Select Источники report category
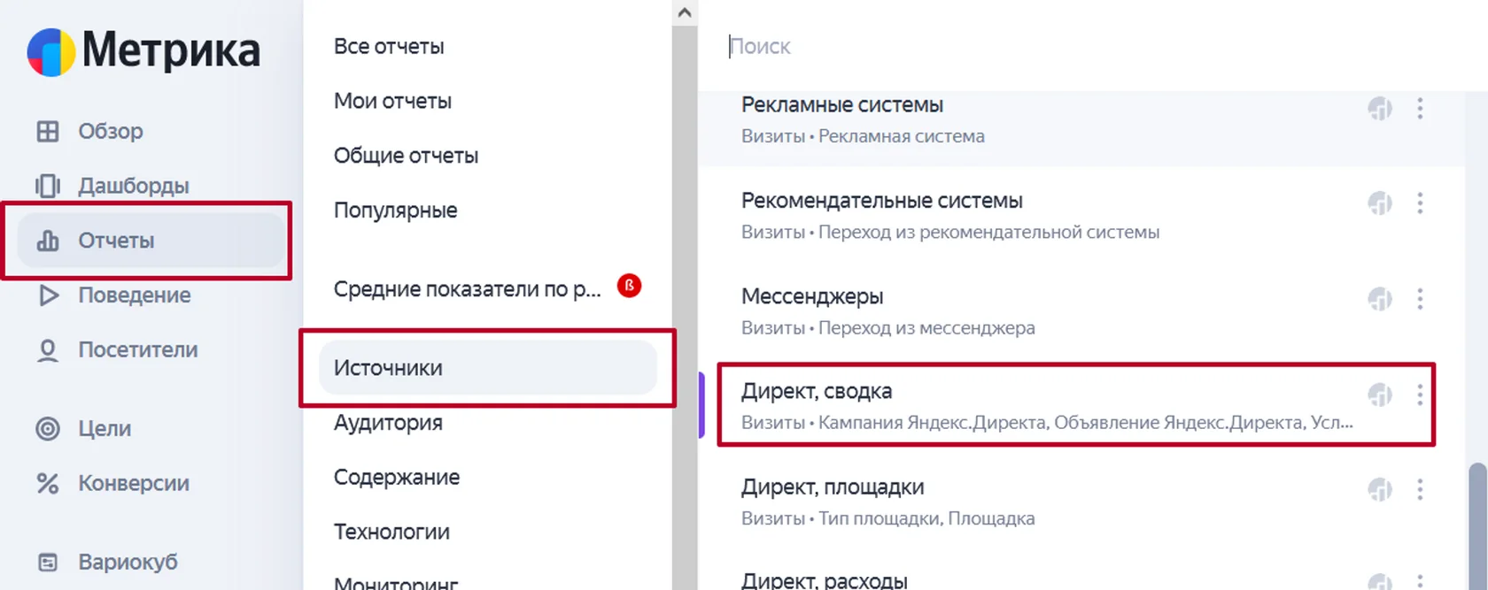1488x590 pixels. [x=487, y=368]
